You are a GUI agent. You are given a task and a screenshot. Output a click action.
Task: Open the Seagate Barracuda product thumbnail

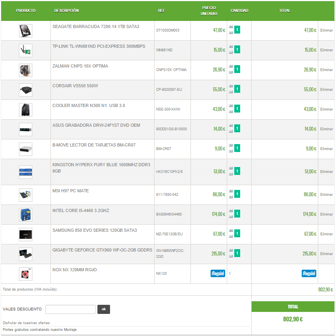coord(26,31)
